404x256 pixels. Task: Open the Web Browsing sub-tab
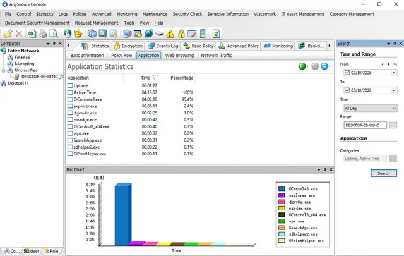click(179, 55)
